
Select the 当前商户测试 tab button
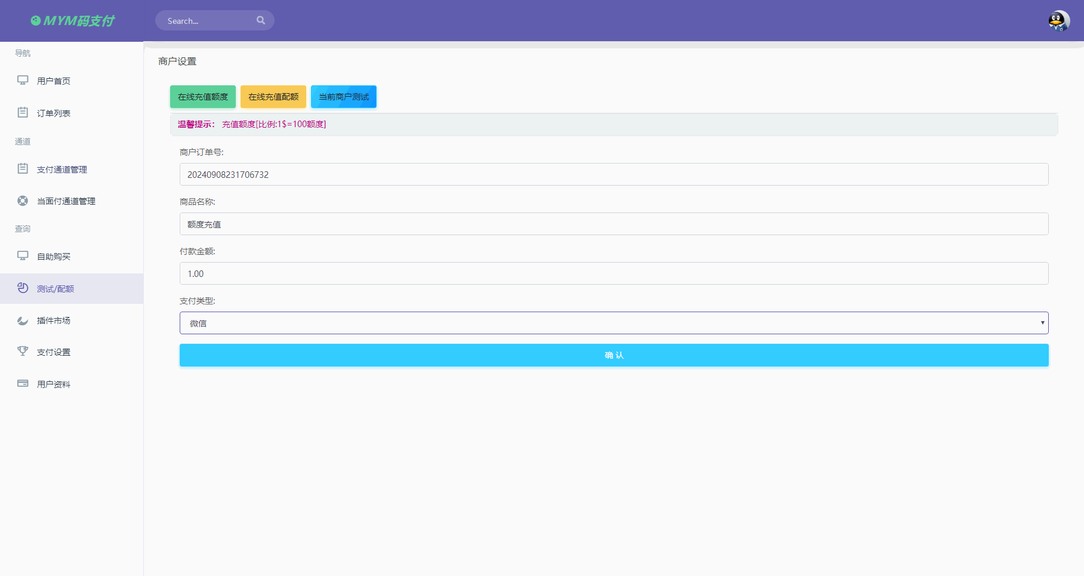click(x=344, y=97)
